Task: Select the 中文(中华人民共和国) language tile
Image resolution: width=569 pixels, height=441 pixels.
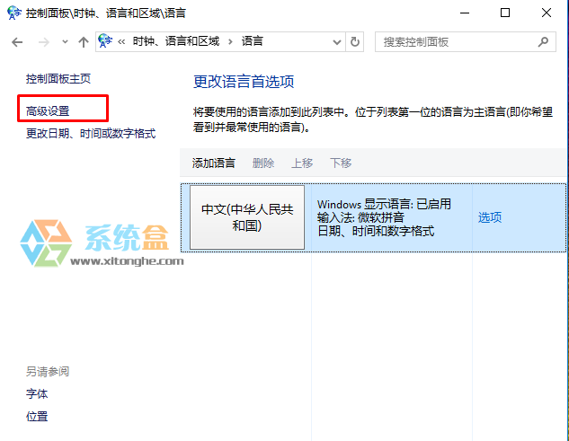Action: click(x=245, y=217)
